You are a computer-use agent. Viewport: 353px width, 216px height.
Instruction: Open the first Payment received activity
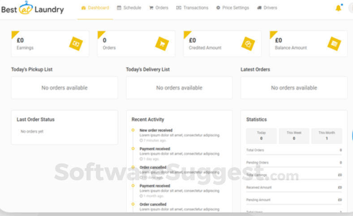pos(155,149)
